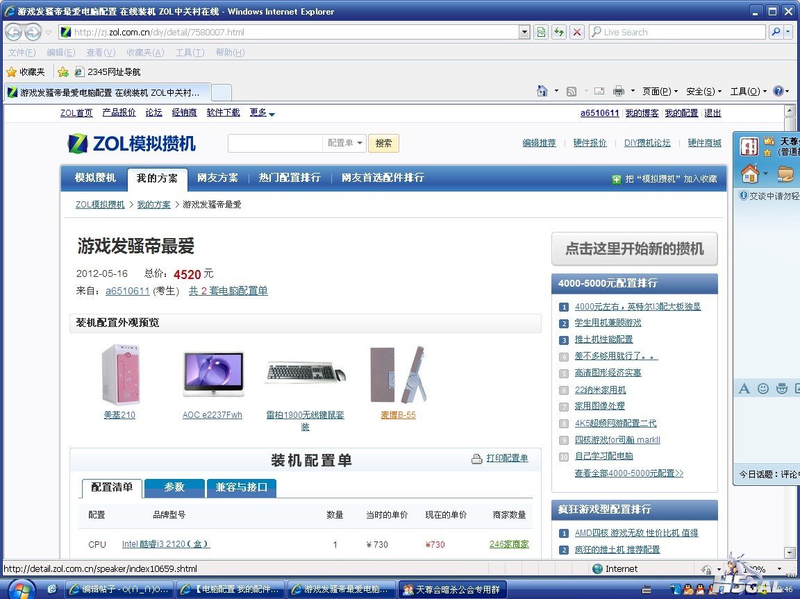Click the Live Search magnifier button

point(776,32)
